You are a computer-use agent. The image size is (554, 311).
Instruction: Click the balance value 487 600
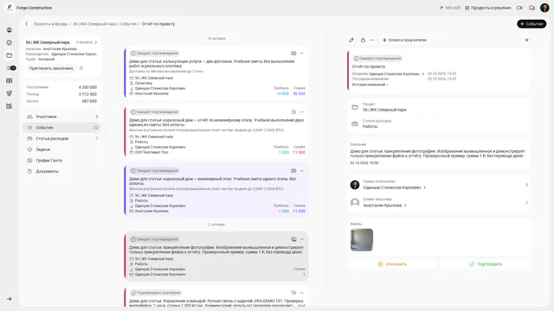point(89,101)
